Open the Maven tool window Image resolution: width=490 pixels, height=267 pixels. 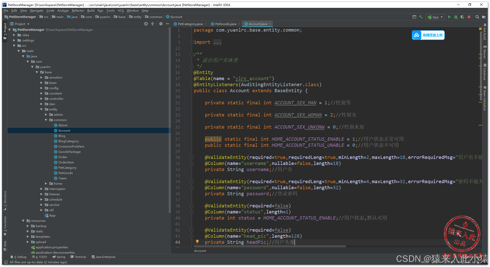(485, 52)
